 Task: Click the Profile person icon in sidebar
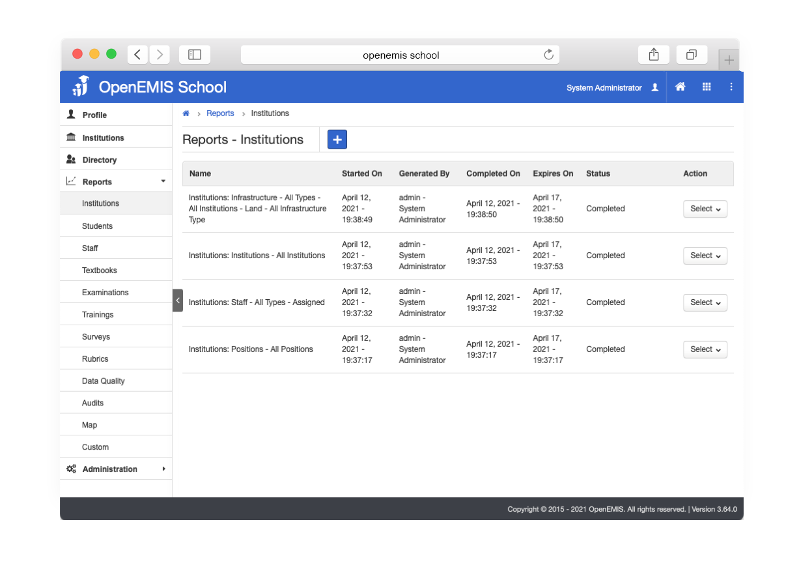[x=71, y=114]
